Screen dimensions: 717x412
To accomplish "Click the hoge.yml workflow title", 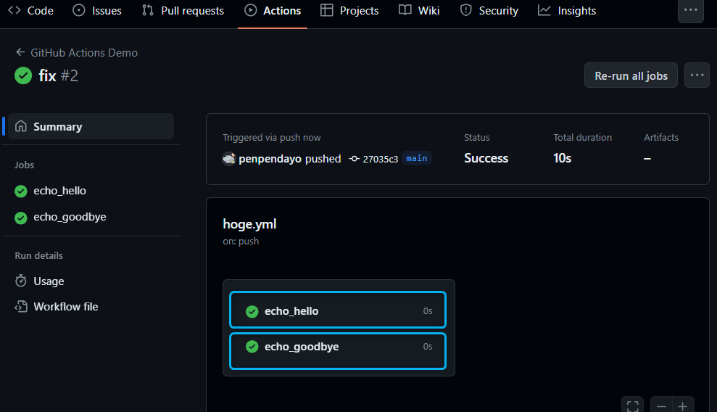I will pos(249,224).
